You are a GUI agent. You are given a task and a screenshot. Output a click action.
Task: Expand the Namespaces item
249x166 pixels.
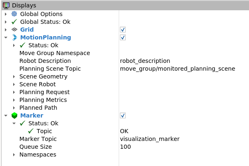(14, 154)
